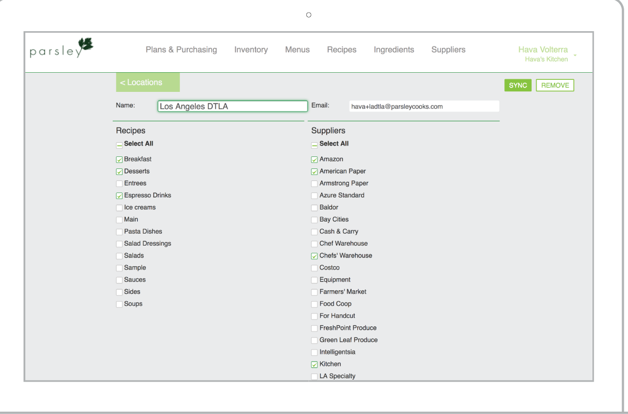The width and height of the screenshot is (628, 414).
Task: Check Armstrong Paper supplier
Action: [x=315, y=184]
